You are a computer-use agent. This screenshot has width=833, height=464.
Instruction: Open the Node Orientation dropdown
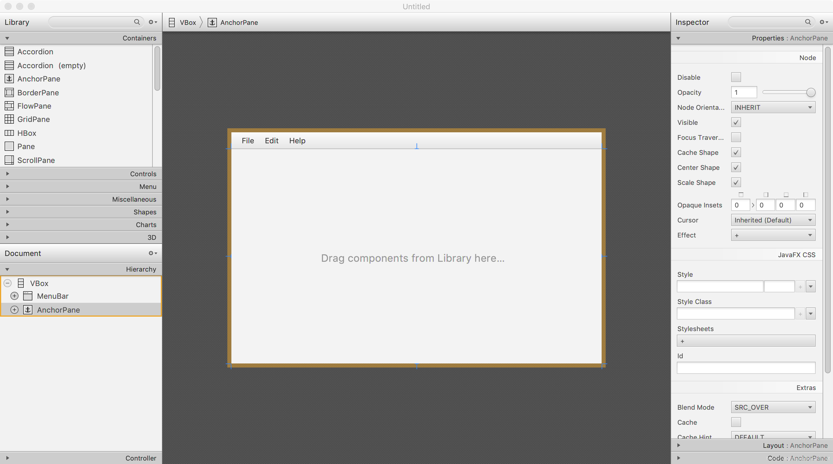click(x=773, y=107)
